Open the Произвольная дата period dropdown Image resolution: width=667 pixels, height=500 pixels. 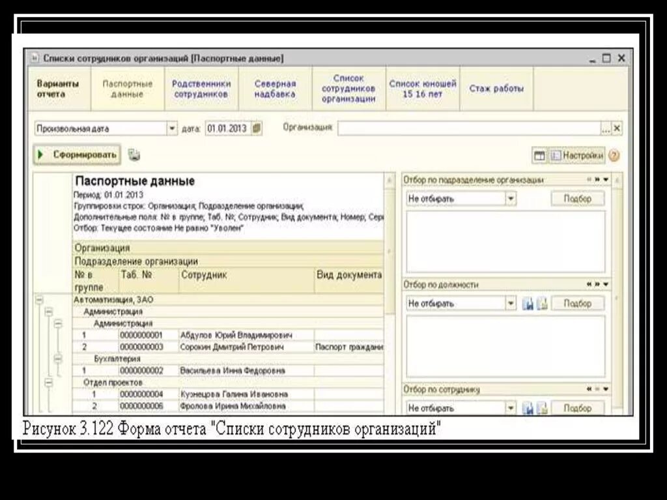click(172, 128)
